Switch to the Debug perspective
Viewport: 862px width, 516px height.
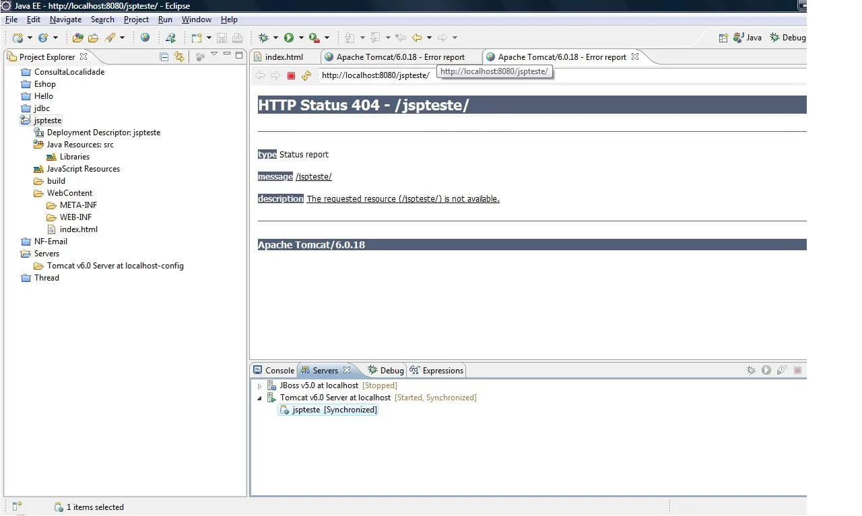pyautogui.click(x=787, y=38)
